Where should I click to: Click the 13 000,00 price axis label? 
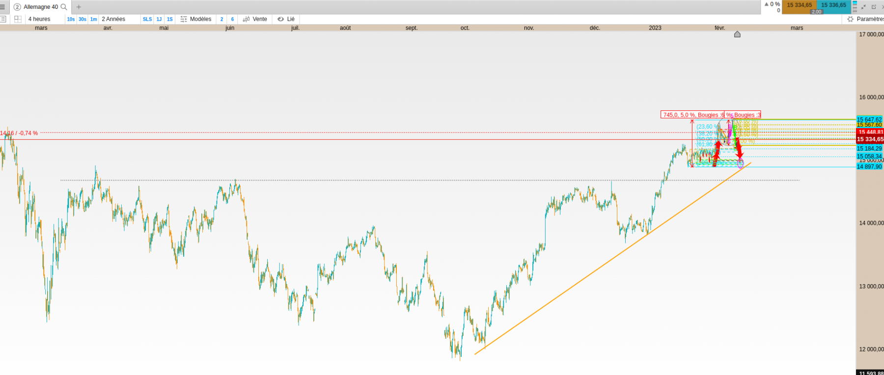(871, 286)
